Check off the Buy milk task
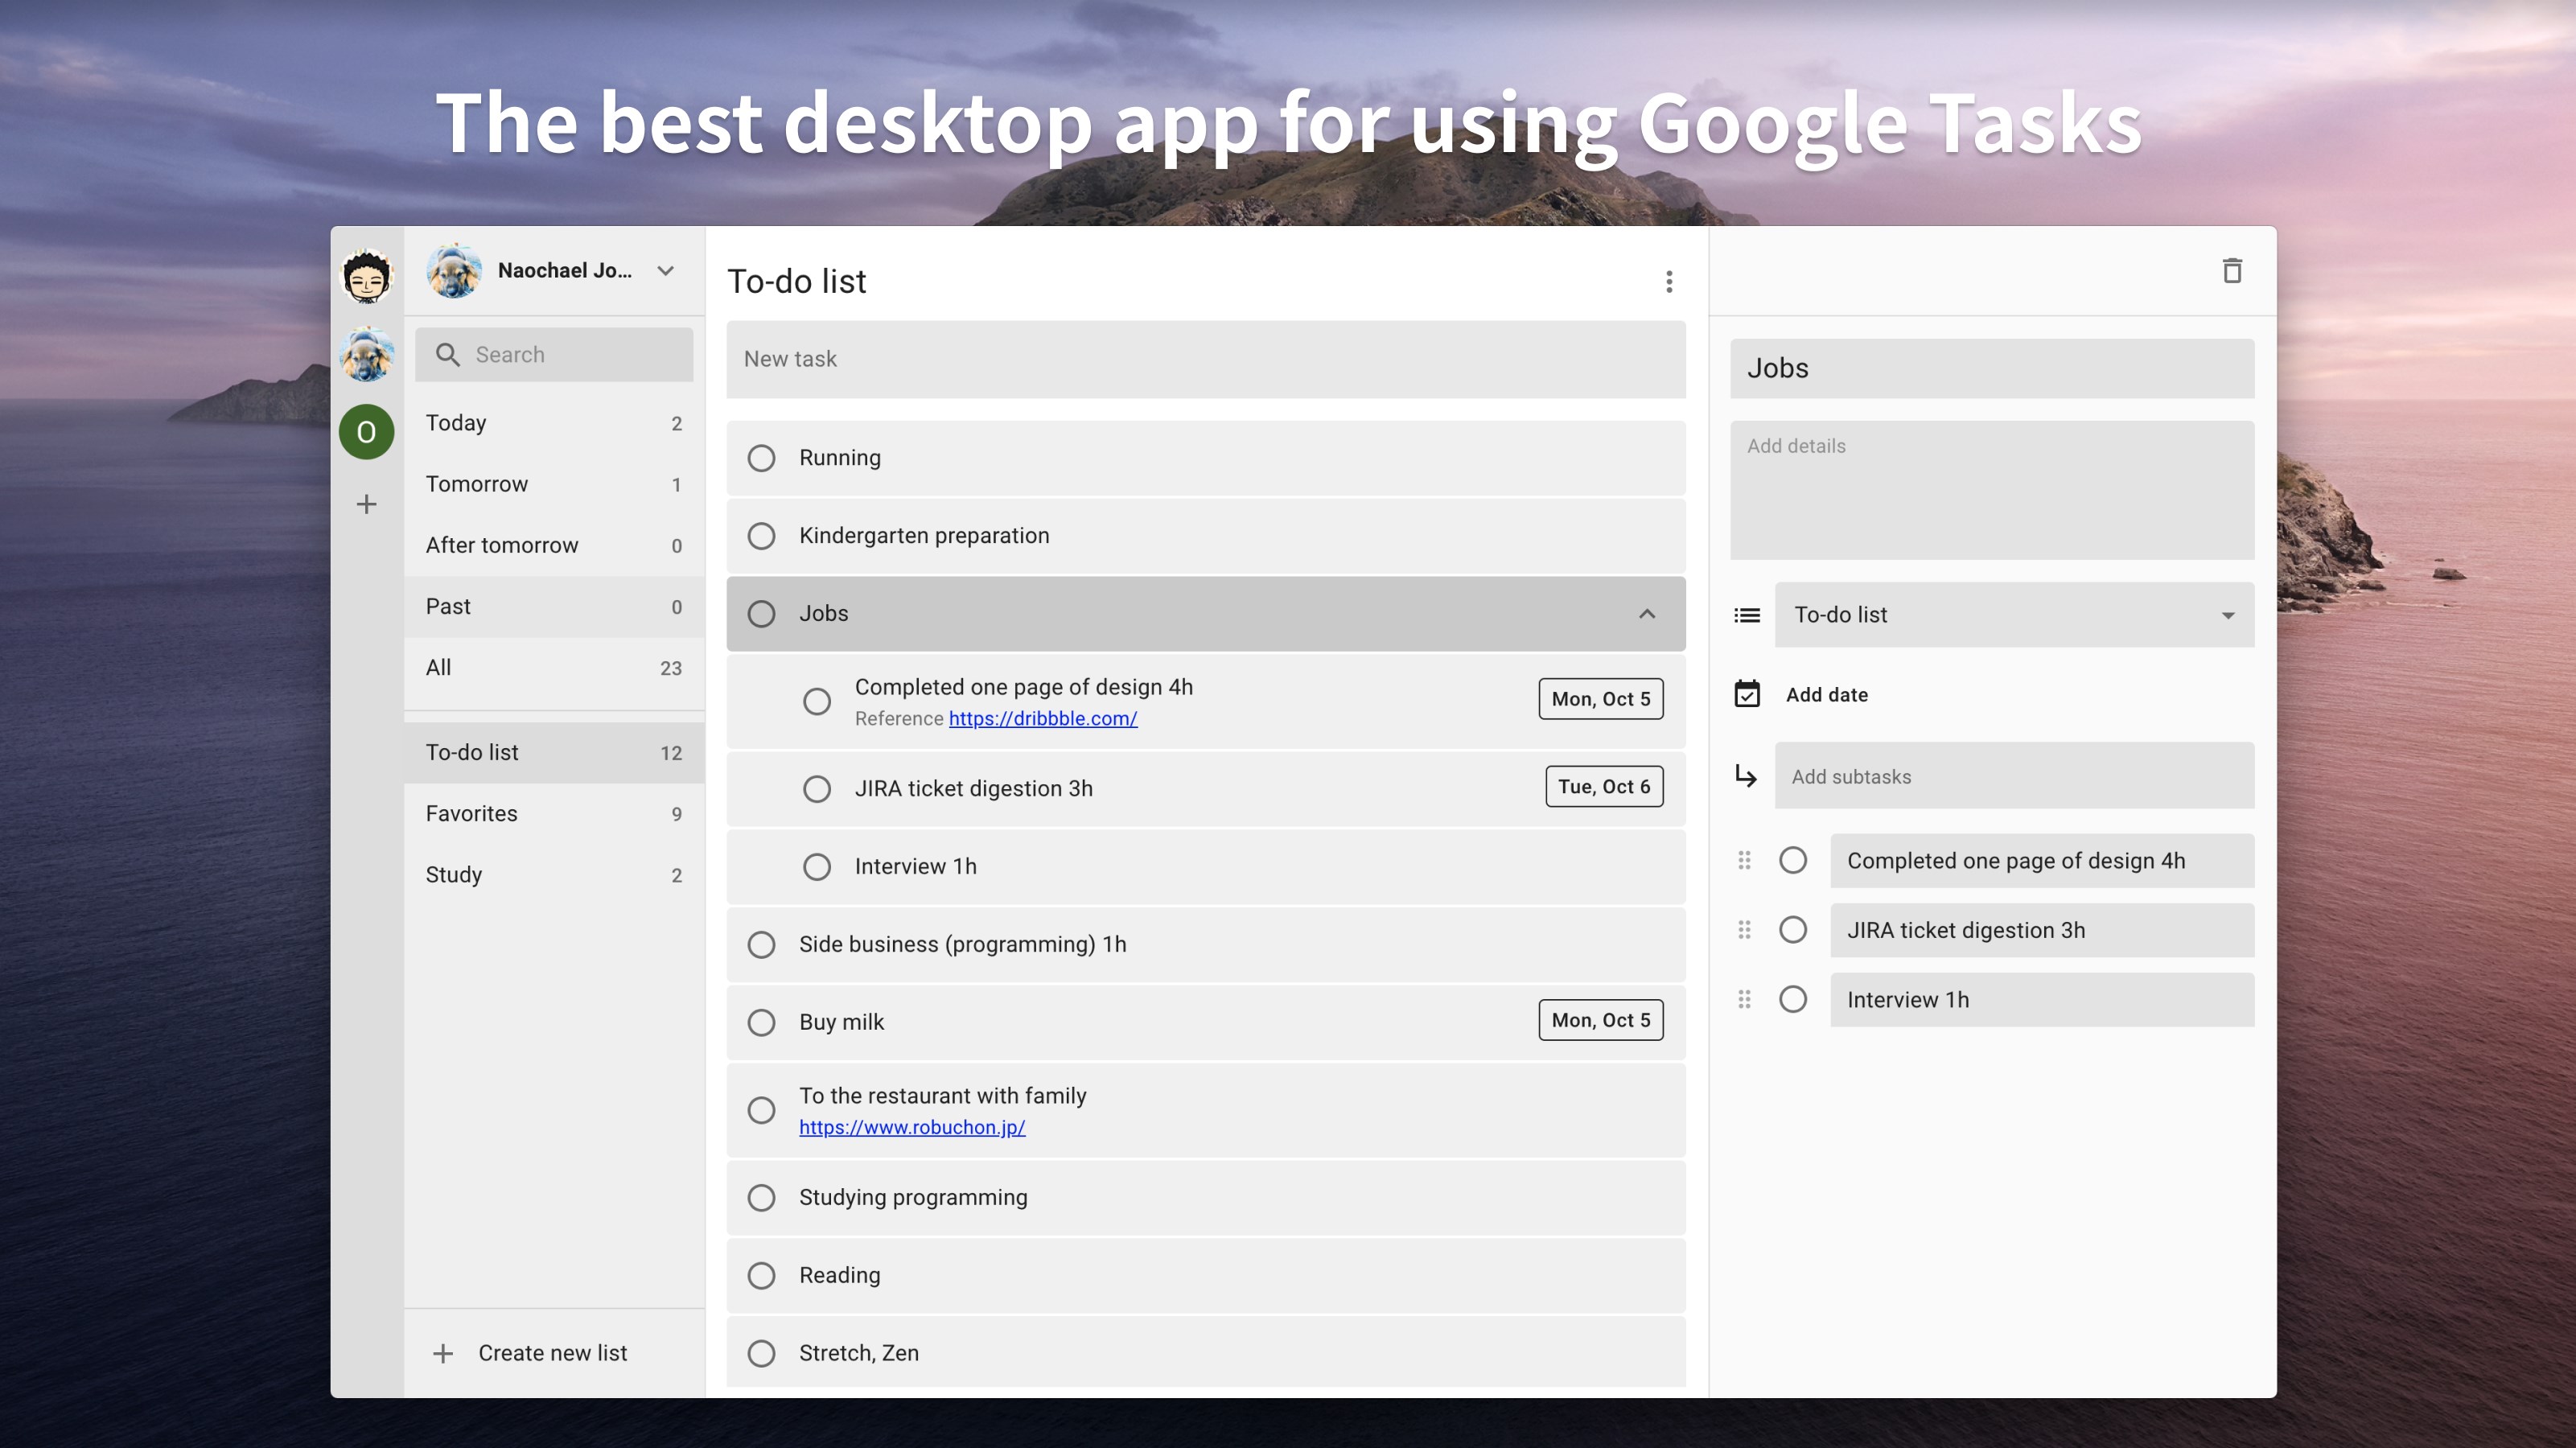This screenshot has height=1448, width=2576. 761,1022
